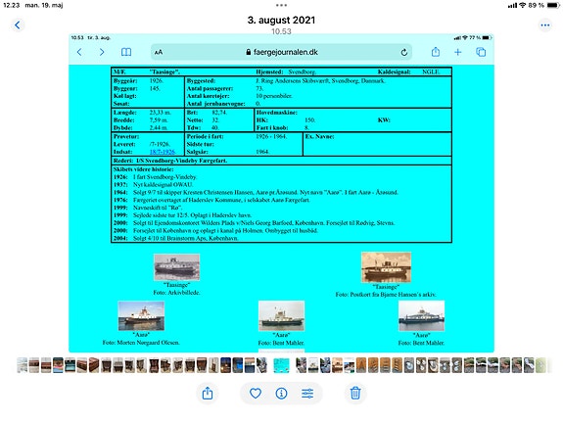Tap the Safari forward chevron in screenshot
The width and height of the screenshot is (563, 422).
point(102,53)
